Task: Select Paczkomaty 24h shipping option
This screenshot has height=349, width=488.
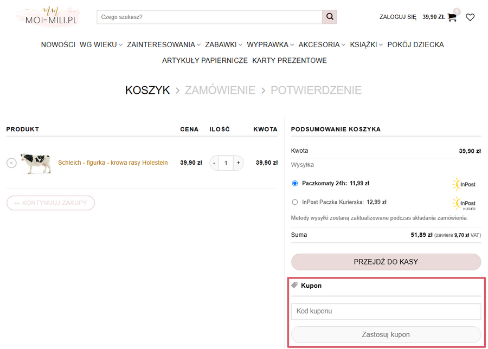Action: tap(295, 183)
